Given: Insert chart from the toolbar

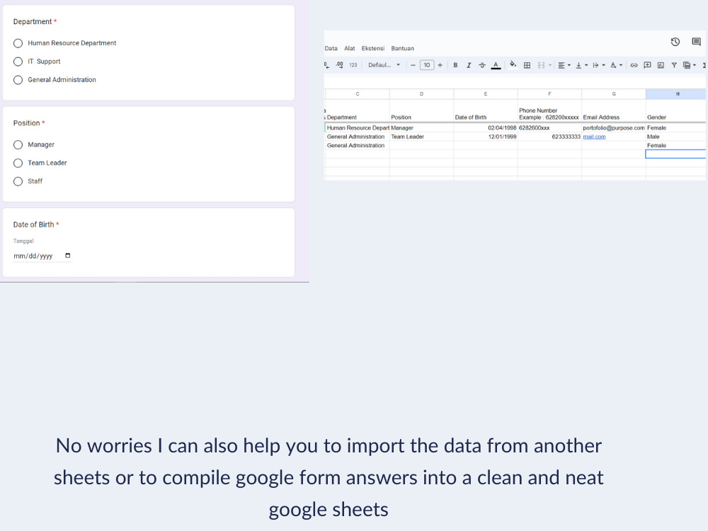Looking at the screenshot, I should pyautogui.click(x=661, y=65).
